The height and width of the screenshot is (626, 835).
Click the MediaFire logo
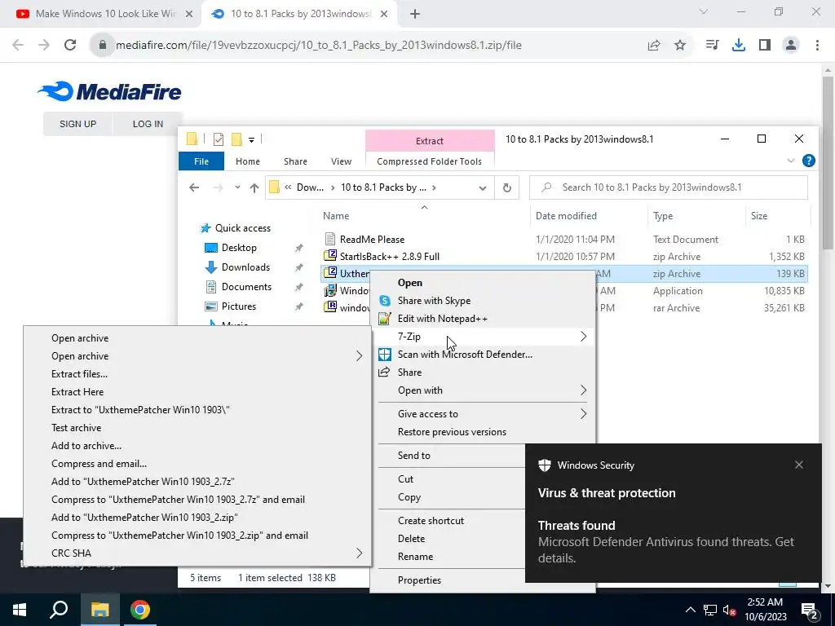(110, 91)
